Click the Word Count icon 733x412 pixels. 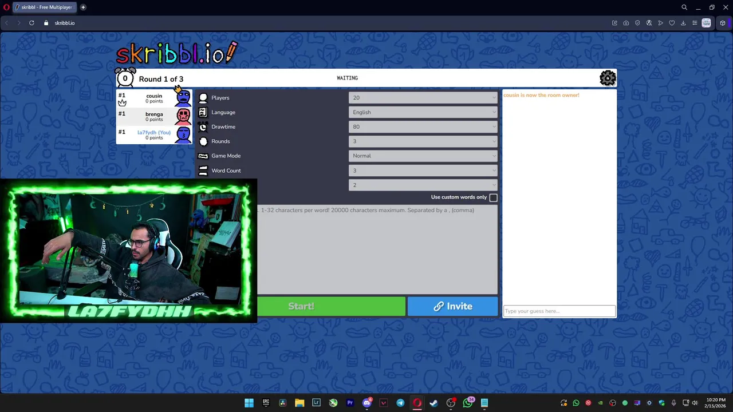click(x=203, y=171)
